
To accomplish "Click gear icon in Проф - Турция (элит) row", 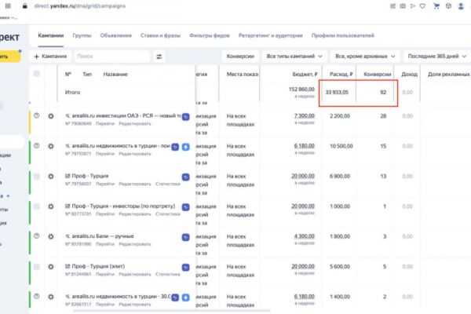I will 51,267.
